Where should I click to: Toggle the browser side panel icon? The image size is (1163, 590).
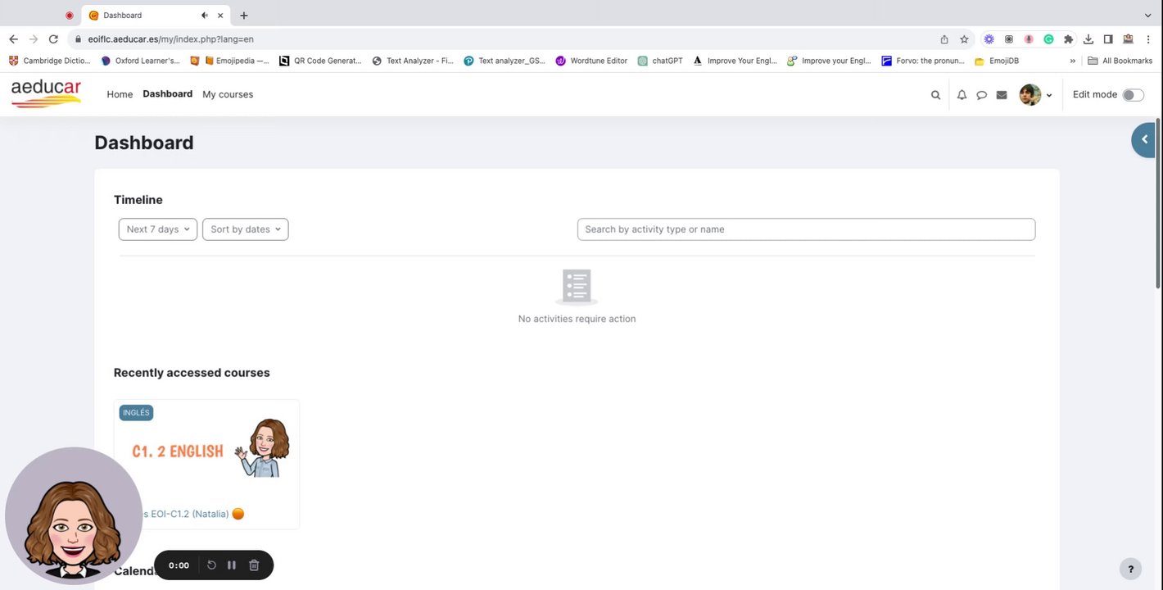(x=1108, y=39)
